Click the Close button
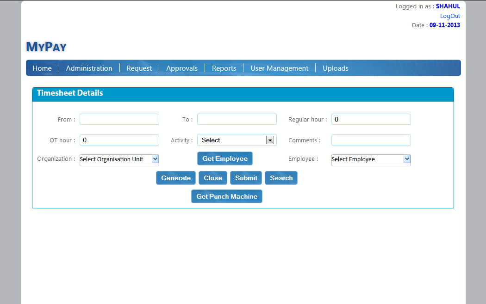 click(213, 178)
